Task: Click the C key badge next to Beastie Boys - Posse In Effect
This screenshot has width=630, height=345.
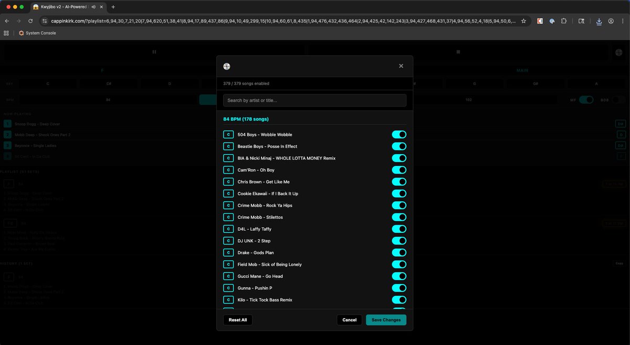Action: point(228,146)
